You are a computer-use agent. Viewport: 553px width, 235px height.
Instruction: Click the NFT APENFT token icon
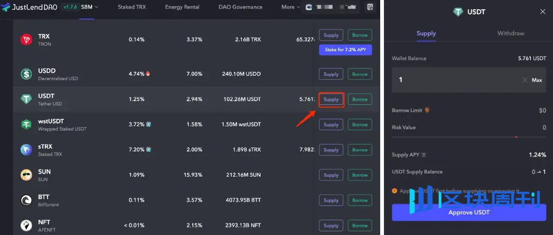coord(26,226)
